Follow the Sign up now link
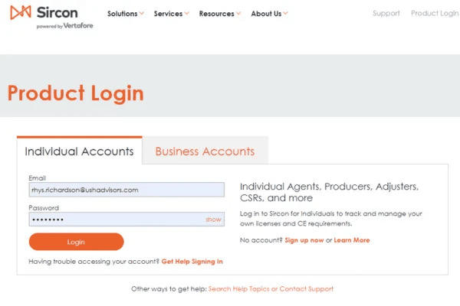460x306 pixels. point(304,240)
